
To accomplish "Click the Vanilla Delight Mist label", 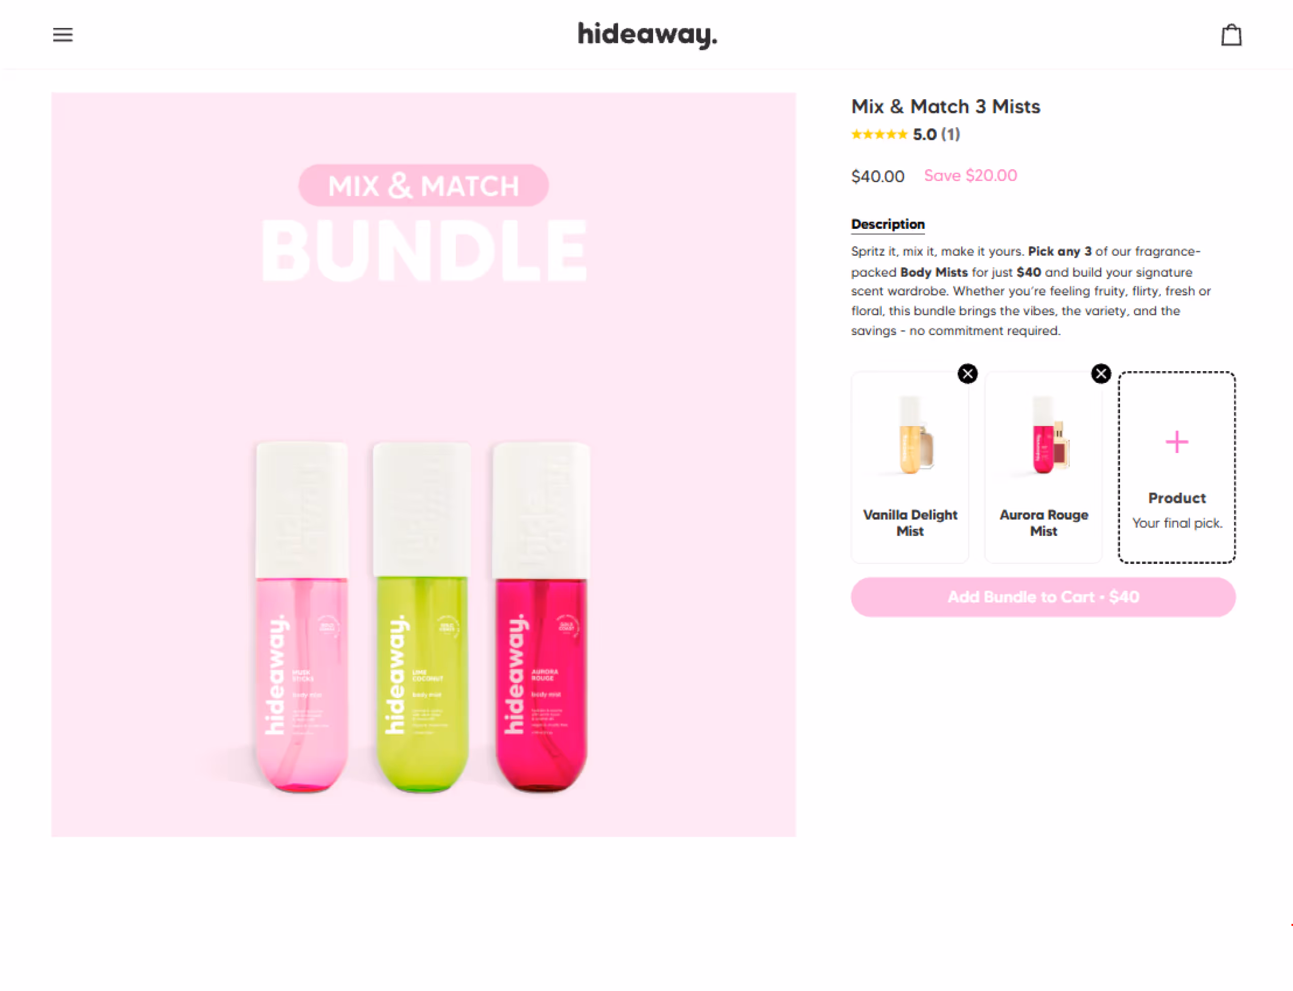I will coord(910,523).
